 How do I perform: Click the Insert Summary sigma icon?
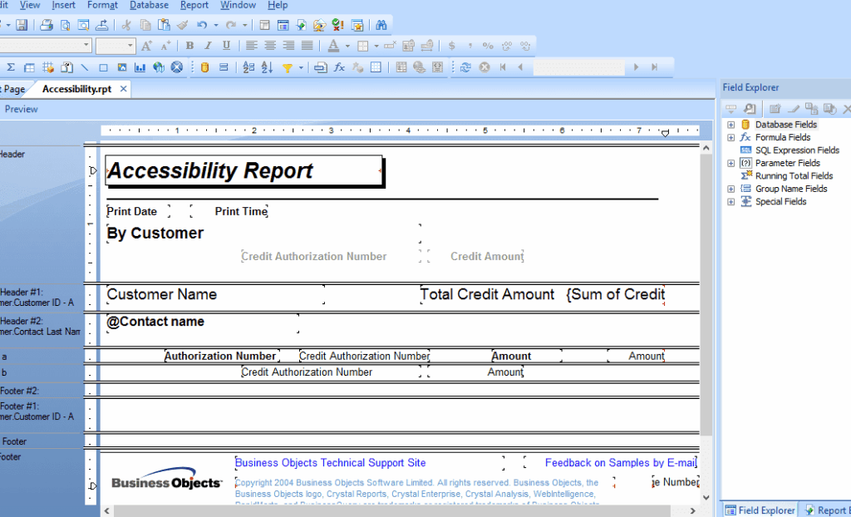(11, 67)
